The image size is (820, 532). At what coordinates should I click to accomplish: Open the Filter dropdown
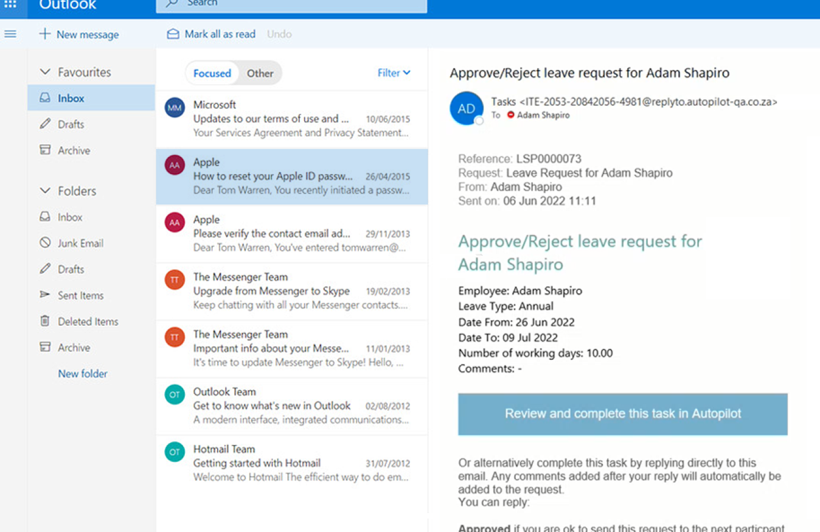(x=394, y=73)
